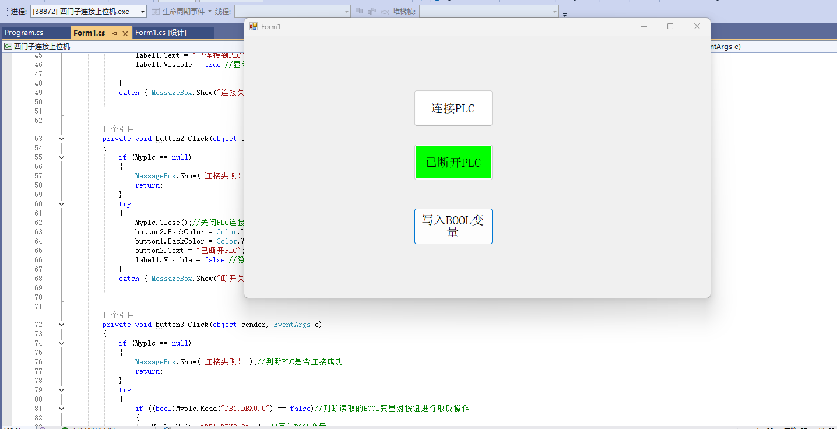This screenshot has height=429, width=837.
Task: Open the 进程 process dropdown
Action: pos(143,12)
